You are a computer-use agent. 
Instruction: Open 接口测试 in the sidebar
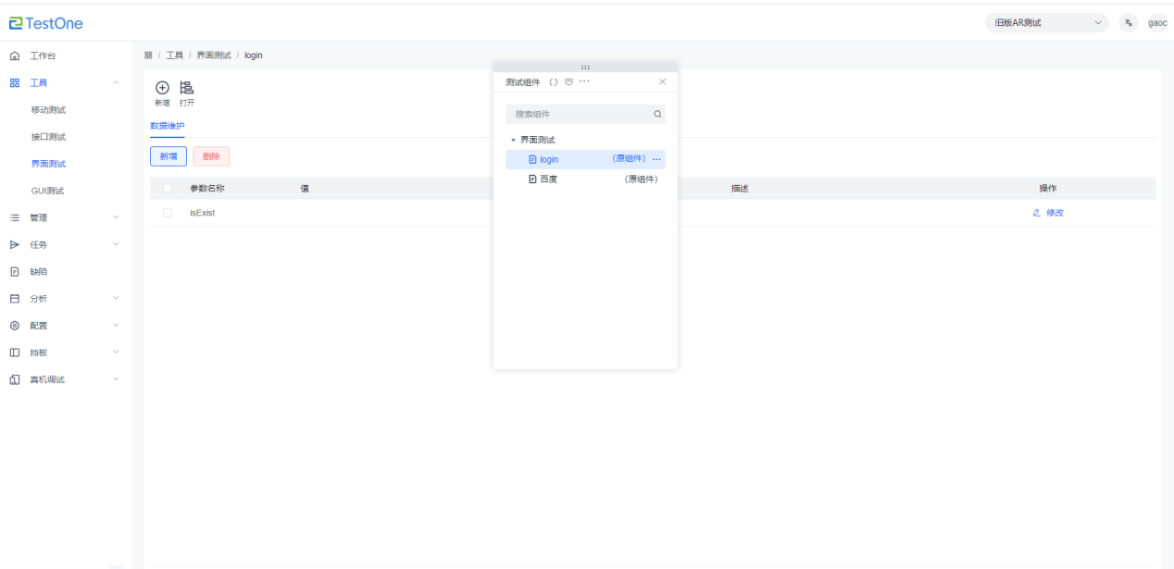pyautogui.click(x=48, y=137)
